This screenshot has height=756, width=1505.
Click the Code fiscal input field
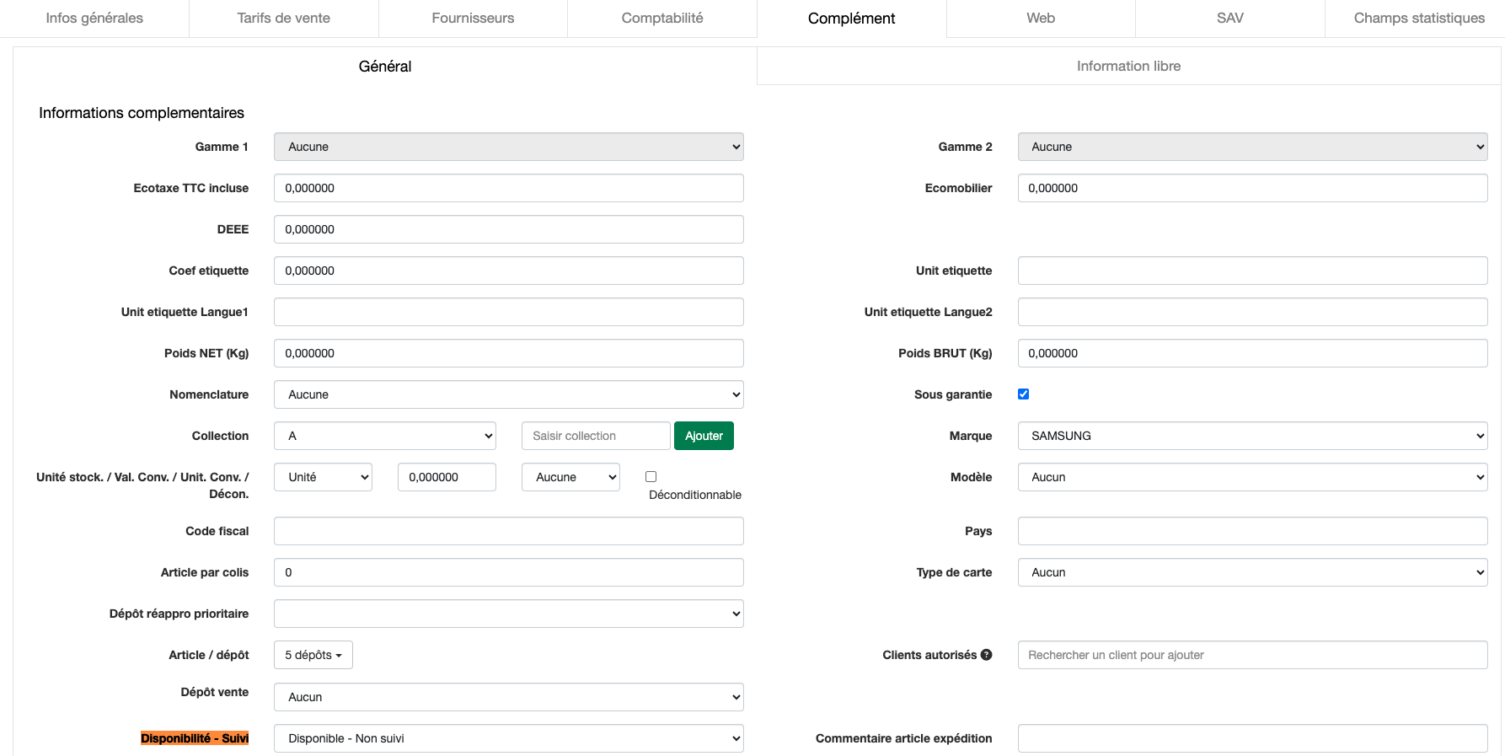pyautogui.click(x=508, y=531)
